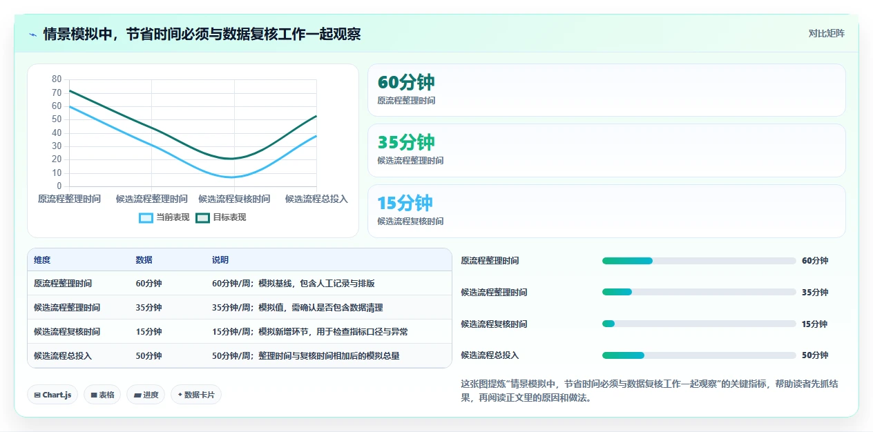Click the chart x-axis label 候选流程复核时间

click(x=234, y=199)
